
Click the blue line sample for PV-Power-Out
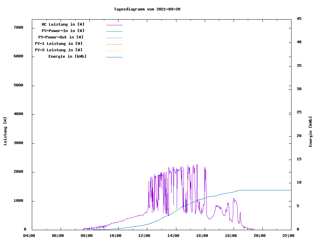(x=114, y=38)
